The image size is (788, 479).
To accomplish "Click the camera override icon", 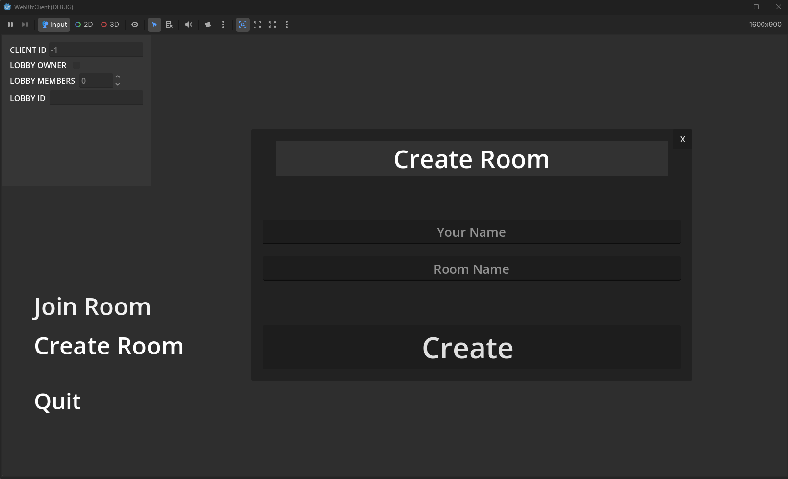I will 208,25.
